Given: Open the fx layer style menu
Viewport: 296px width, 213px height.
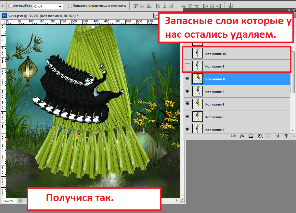Looking at the screenshot, I should [x=242, y=136].
